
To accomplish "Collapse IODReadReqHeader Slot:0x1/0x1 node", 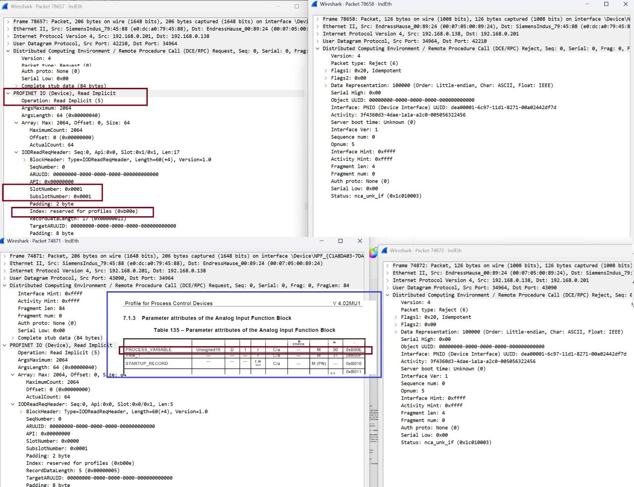I will click(16, 152).
